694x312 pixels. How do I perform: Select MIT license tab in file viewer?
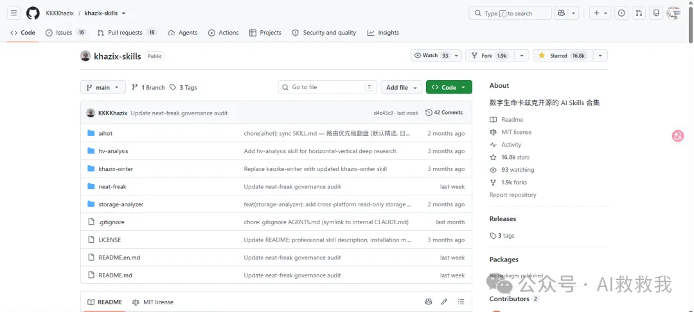(153, 302)
